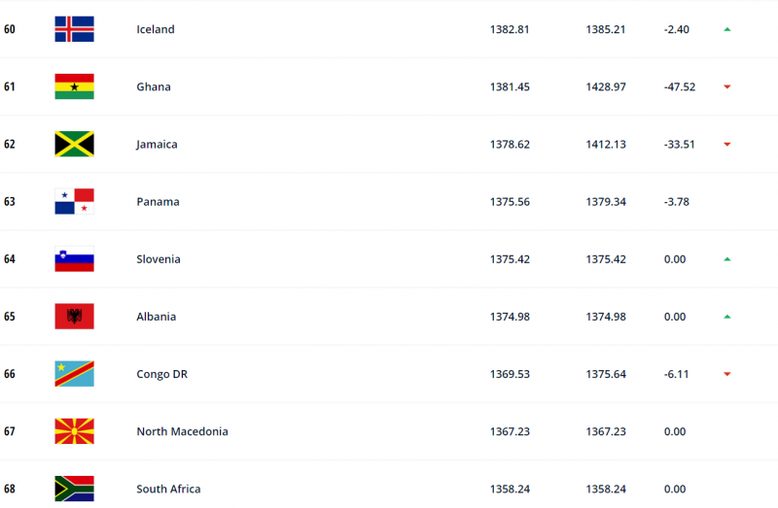Click the Congo DR flag icon
The width and height of the screenshot is (778, 508).
pos(75,374)
